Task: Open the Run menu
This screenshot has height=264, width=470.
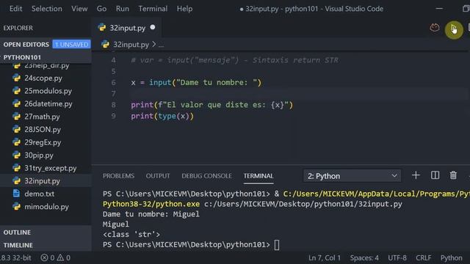Action: (x=123, y=9)
